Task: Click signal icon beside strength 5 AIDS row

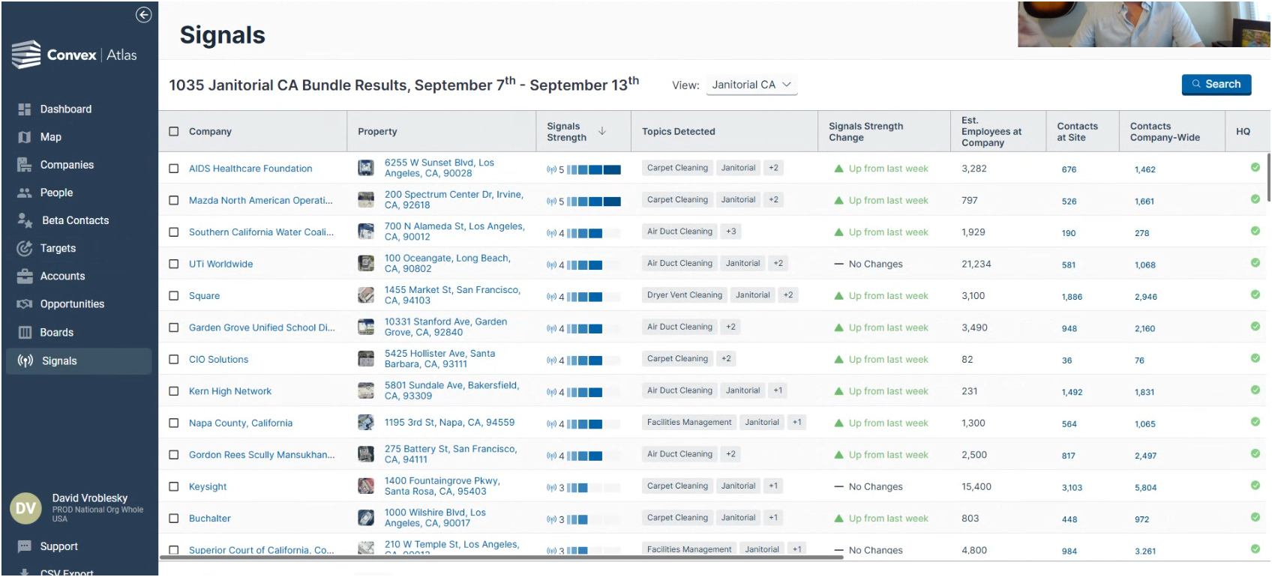Action: pyautogui.click(x=551, y=170)
